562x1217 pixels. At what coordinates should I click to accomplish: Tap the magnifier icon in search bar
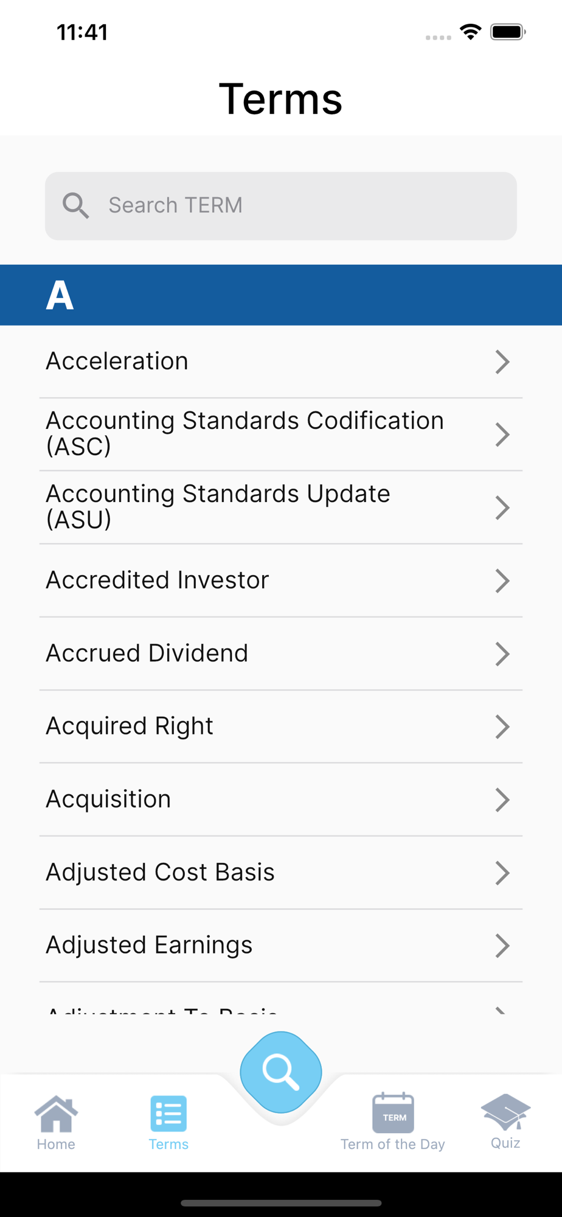tap(76, 206)
